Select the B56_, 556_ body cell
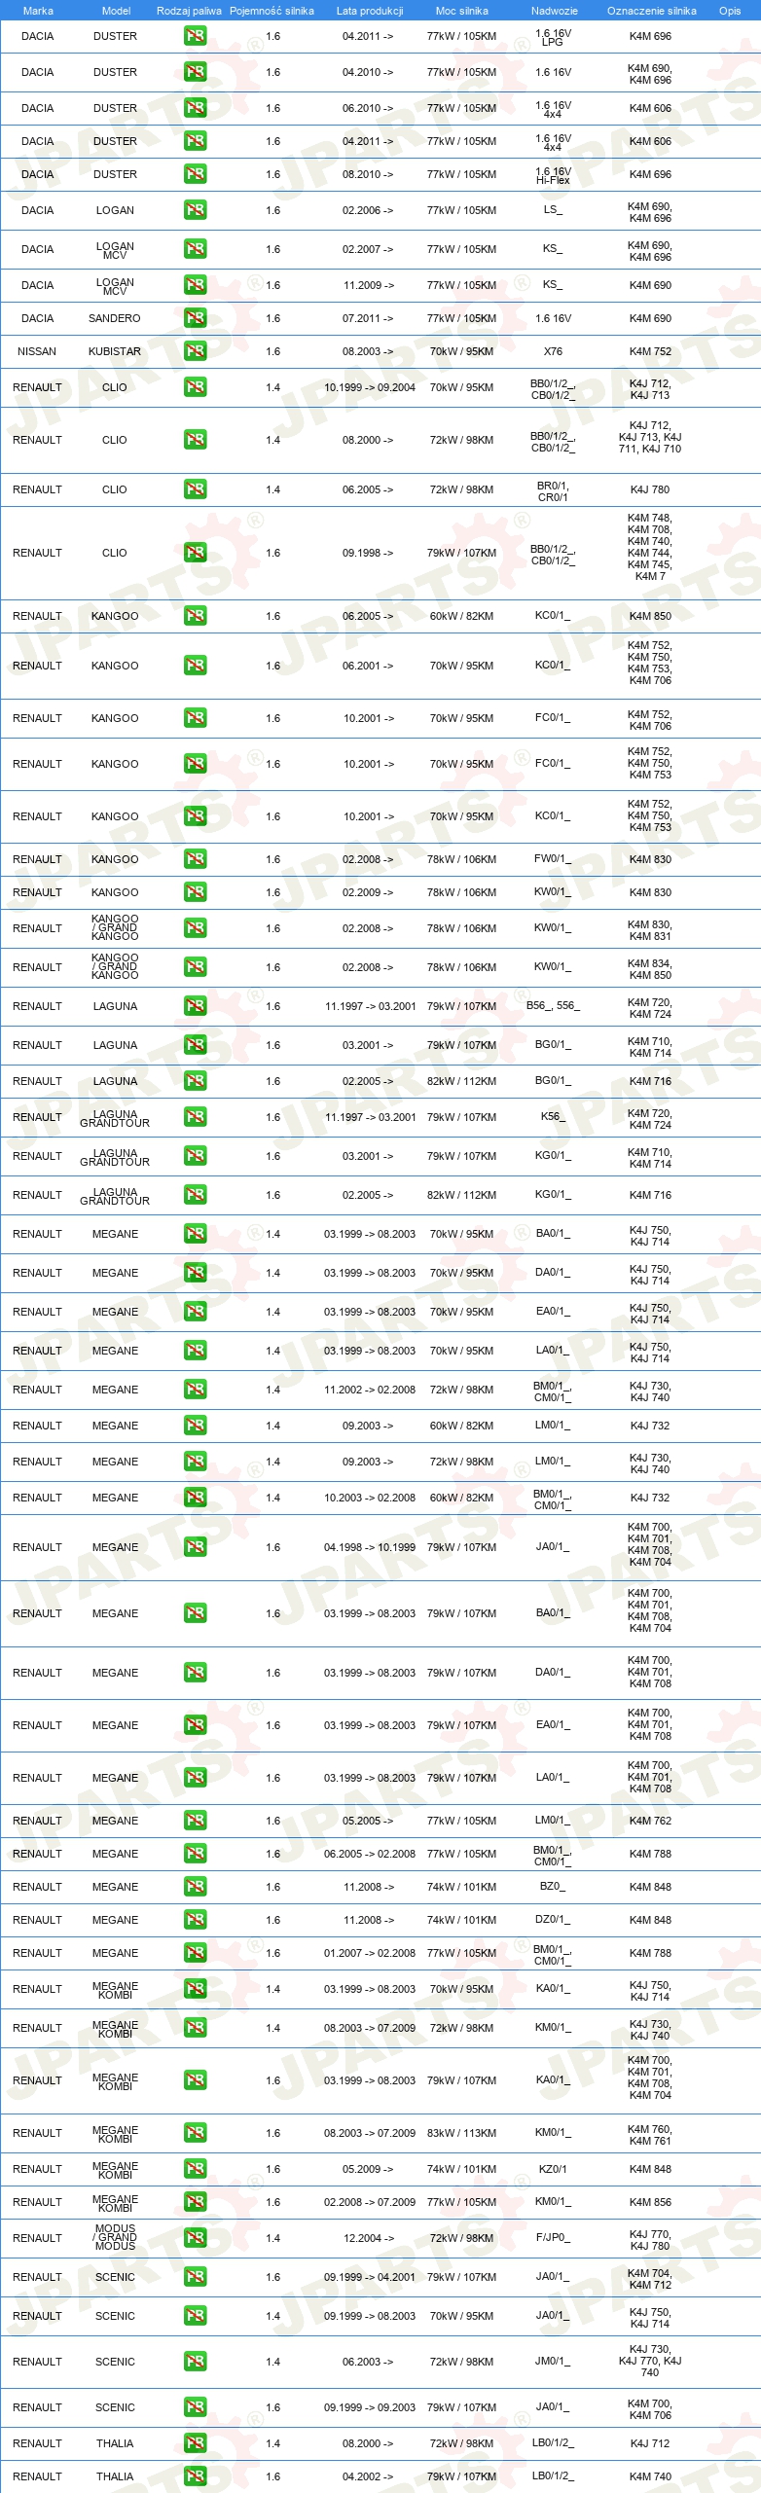761x2493 pixels. pyautogui.click(x=553, y=1006)
